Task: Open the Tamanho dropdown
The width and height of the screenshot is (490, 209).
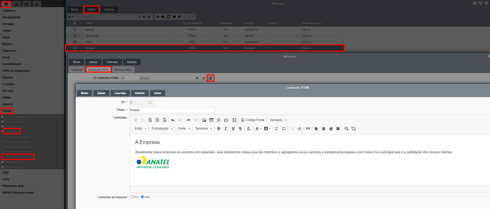Action: coord(203,129)
